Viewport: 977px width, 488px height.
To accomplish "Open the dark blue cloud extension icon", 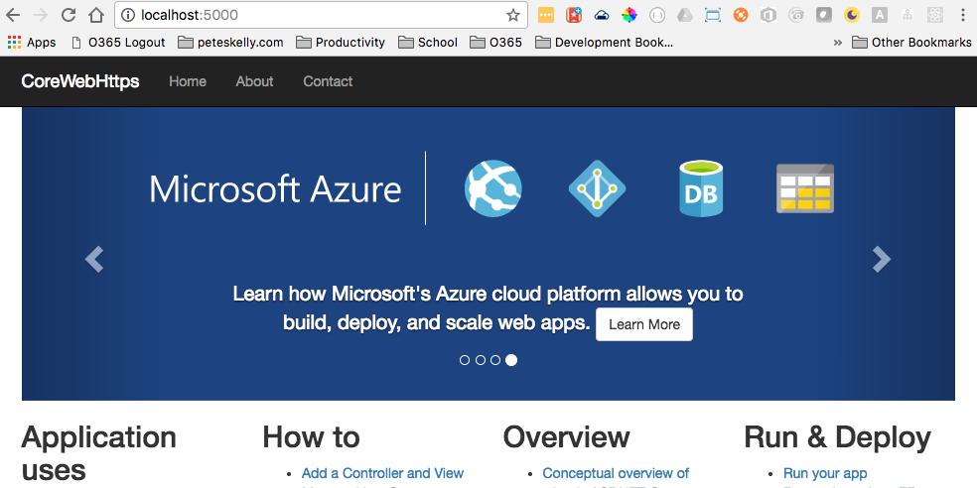I will (x=602, y=15).
